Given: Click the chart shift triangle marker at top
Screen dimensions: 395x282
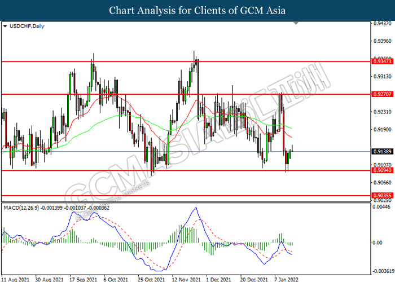Looking at the screenshot, I should (x=296, y=23).
